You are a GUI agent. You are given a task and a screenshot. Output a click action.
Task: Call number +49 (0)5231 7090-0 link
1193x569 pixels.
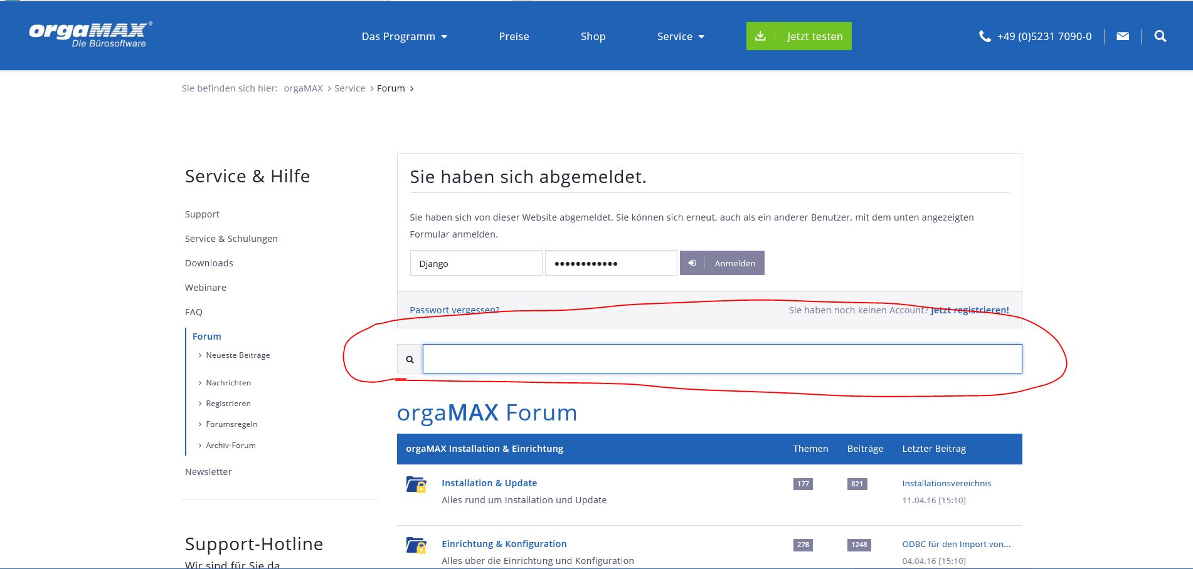coord(1044,36)
